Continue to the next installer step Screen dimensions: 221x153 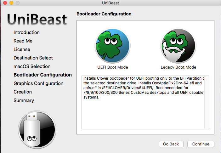point(201,144)
